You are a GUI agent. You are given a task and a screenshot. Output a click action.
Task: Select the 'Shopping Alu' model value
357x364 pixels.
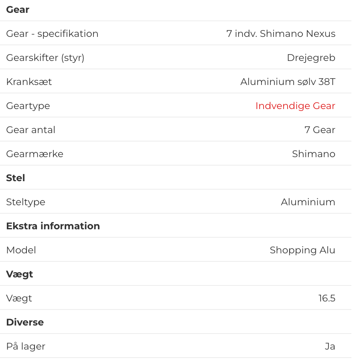[x=302, y=250]
